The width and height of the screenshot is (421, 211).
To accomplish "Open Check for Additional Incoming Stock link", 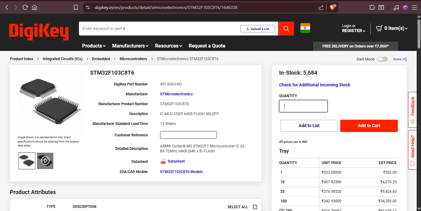I will tap(315, 85).
